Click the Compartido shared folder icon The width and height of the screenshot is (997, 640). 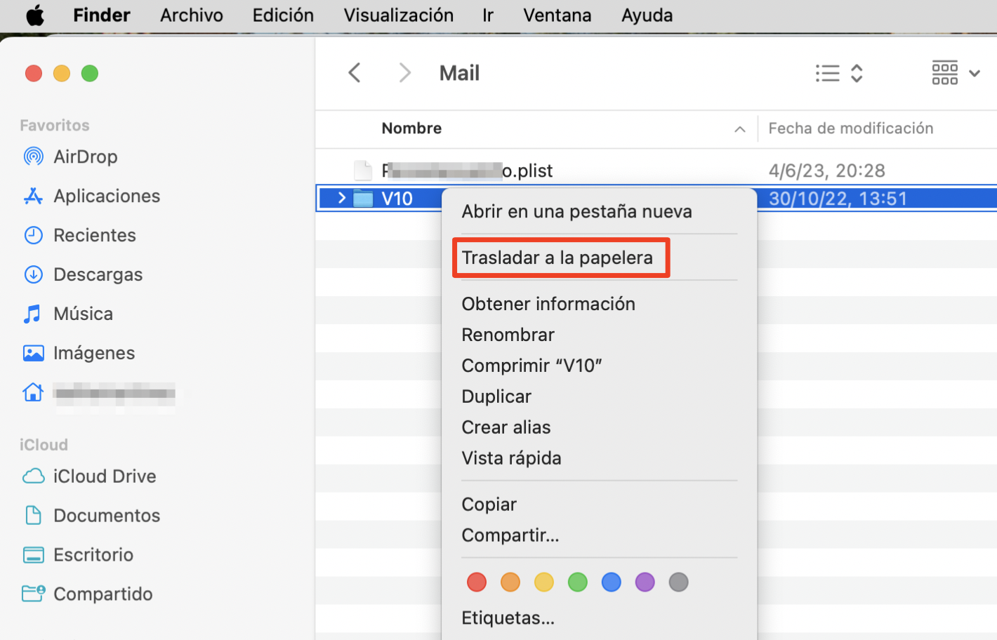(x=33, y=594)
